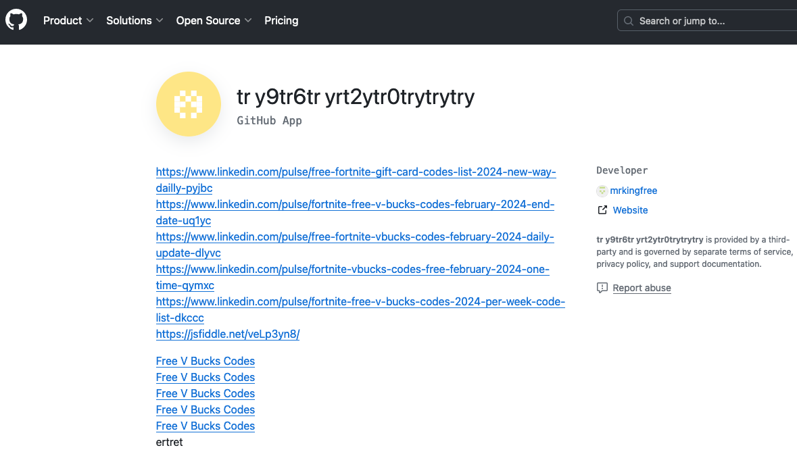Click the mrkingfree avatar icon
Screen dimensions: 797x452
pyautogui.click(x=602, y=191)
